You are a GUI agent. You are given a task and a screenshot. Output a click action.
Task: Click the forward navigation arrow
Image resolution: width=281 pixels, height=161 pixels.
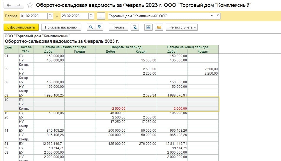pyautogui.click(x=19, y=5)
